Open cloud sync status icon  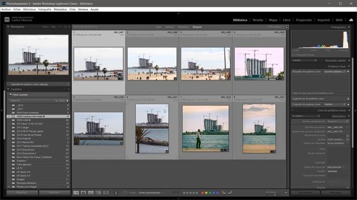point(351,20)
